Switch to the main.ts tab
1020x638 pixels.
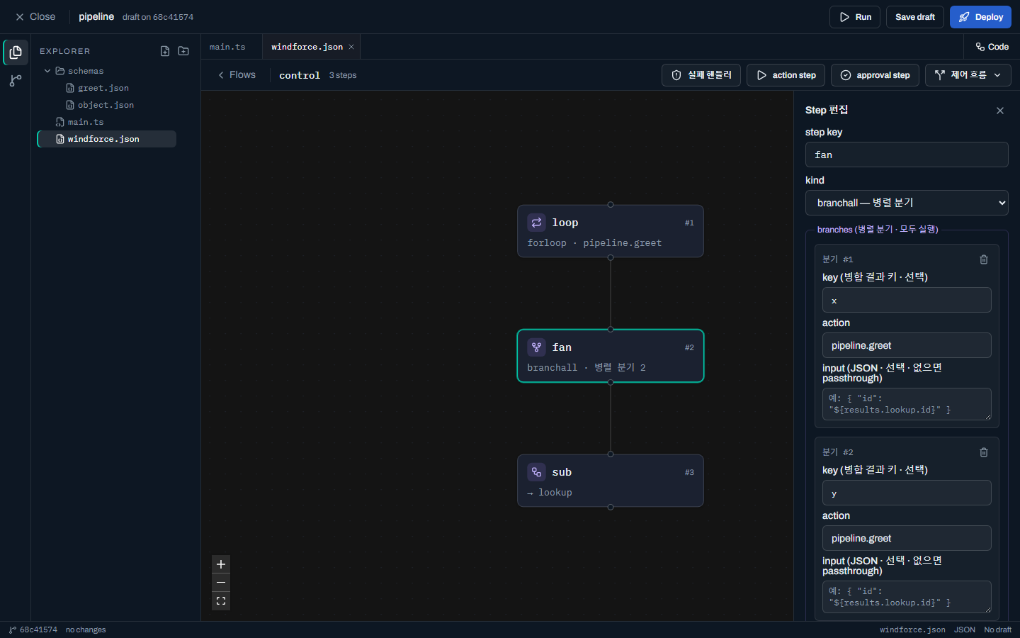click(x=227, y=47)
